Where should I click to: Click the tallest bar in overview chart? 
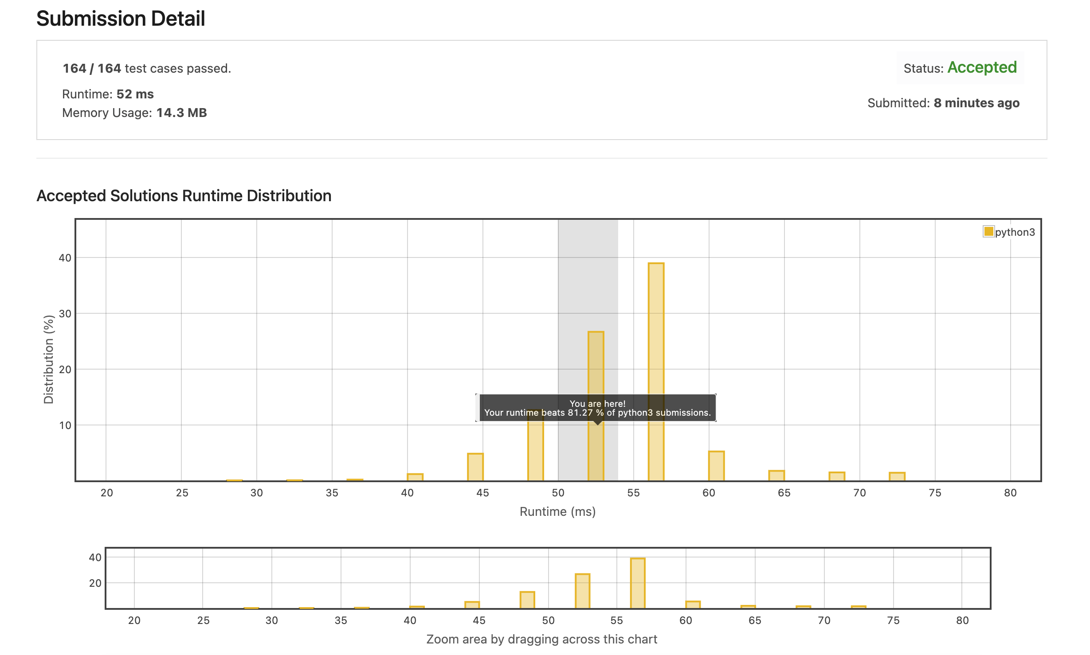pos(638,583)
